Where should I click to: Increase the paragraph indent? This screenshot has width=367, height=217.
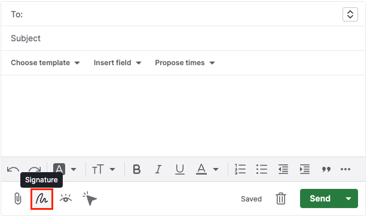coord(304,169)
